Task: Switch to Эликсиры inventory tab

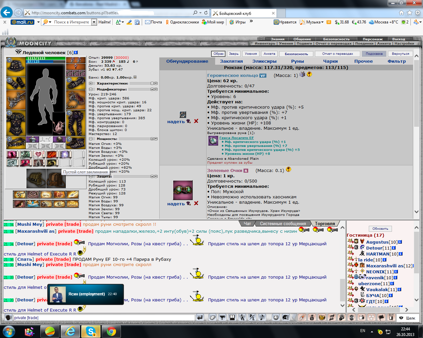Action: pyautogui.click(x=264, y=61)
